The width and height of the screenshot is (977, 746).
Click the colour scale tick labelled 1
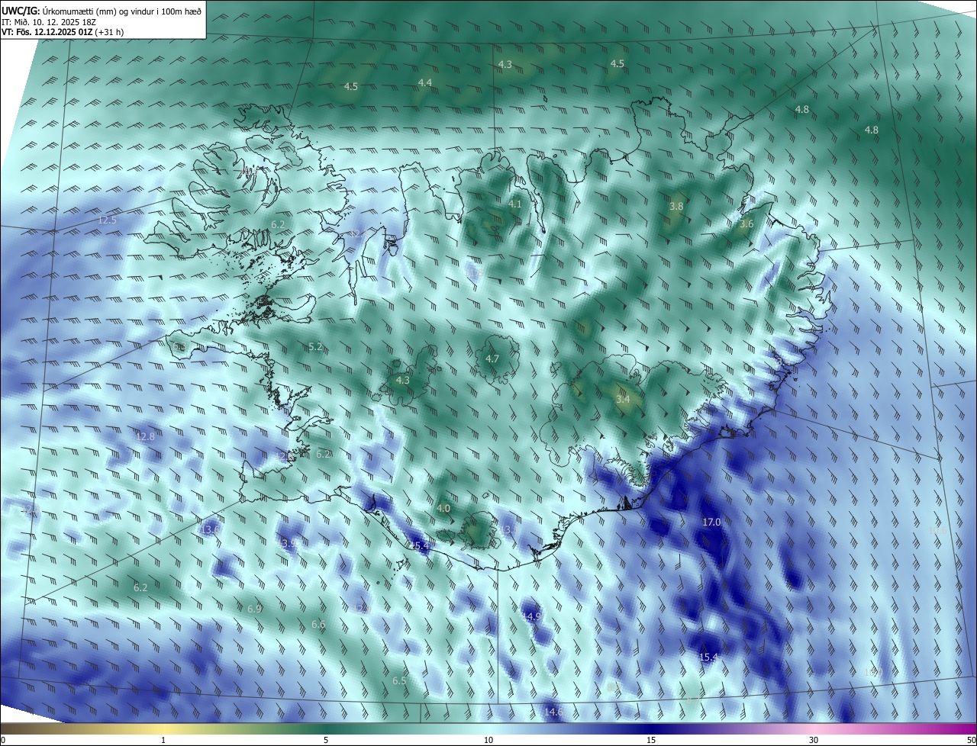point(163,740)
